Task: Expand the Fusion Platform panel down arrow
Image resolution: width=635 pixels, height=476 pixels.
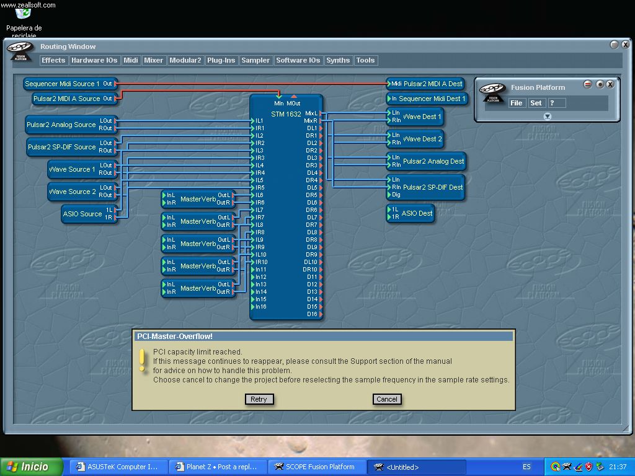Action: 548,117
